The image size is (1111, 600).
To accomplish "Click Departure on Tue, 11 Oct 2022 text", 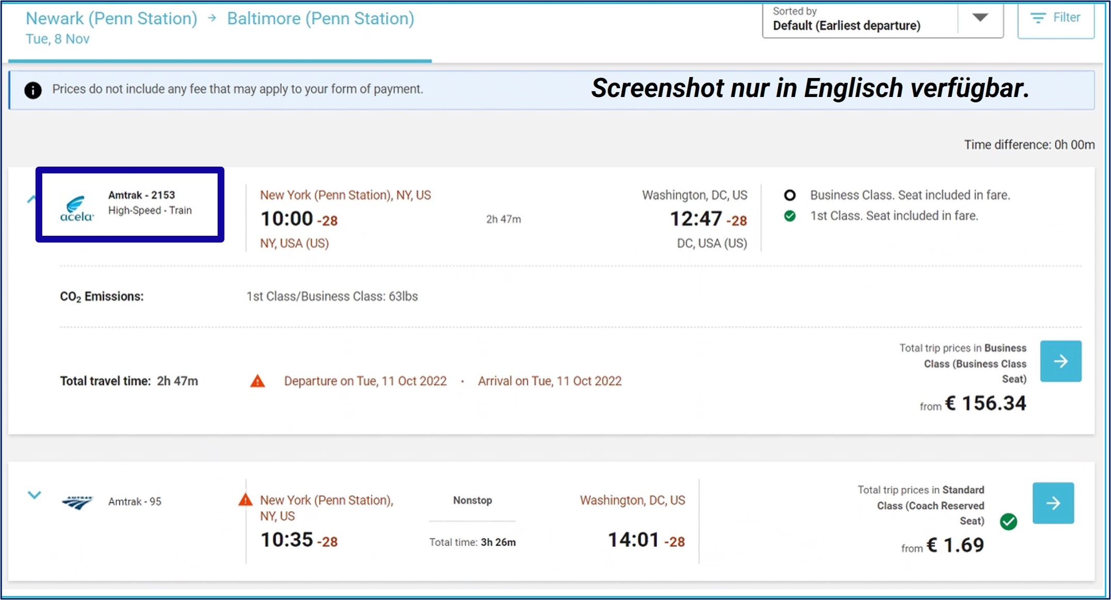I will tap(365, 381).
